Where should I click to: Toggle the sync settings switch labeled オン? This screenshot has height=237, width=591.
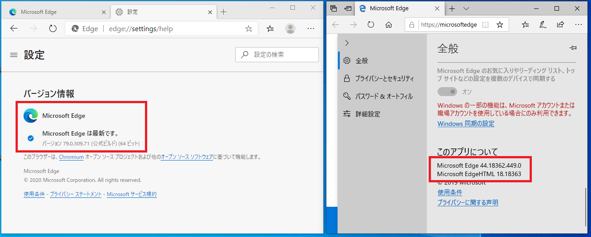click(x=447, y=92)
